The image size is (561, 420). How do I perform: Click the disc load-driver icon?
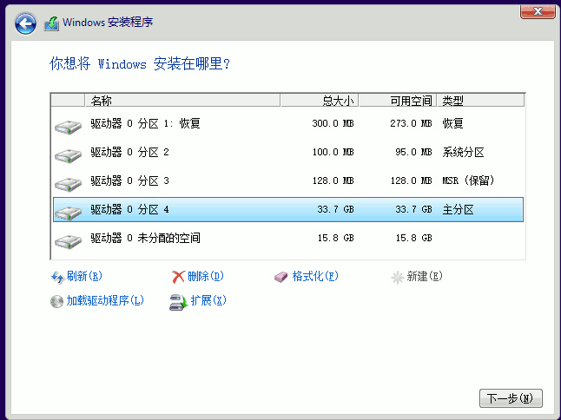[x=56, y=301]
